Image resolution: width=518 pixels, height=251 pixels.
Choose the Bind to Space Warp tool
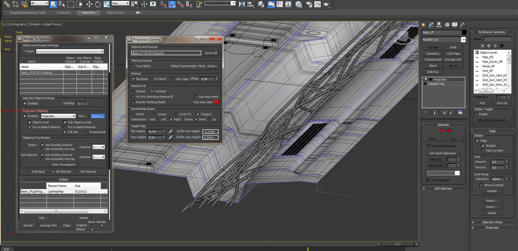tap(24, 4)
